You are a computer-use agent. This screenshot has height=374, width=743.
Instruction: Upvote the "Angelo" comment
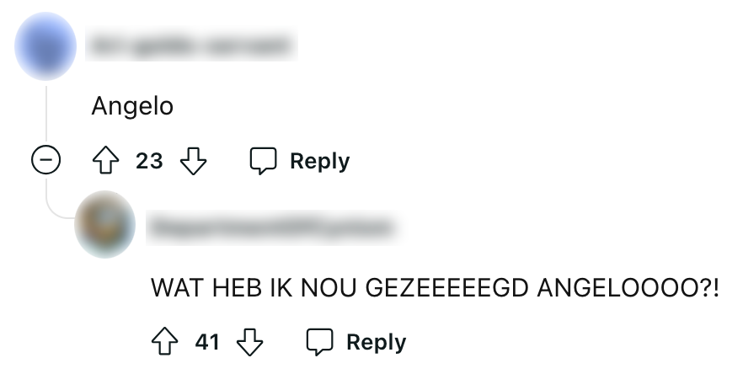coord(104,161)
